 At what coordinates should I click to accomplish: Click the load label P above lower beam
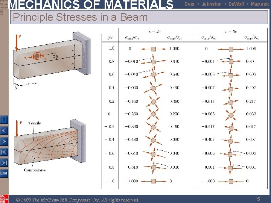[21, 123]
